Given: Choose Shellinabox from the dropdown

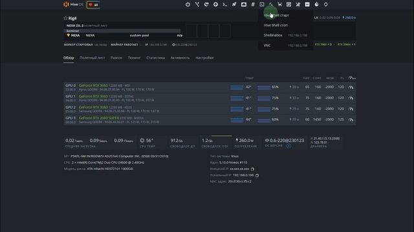Looking at the screenshot, I should (273, 35).
